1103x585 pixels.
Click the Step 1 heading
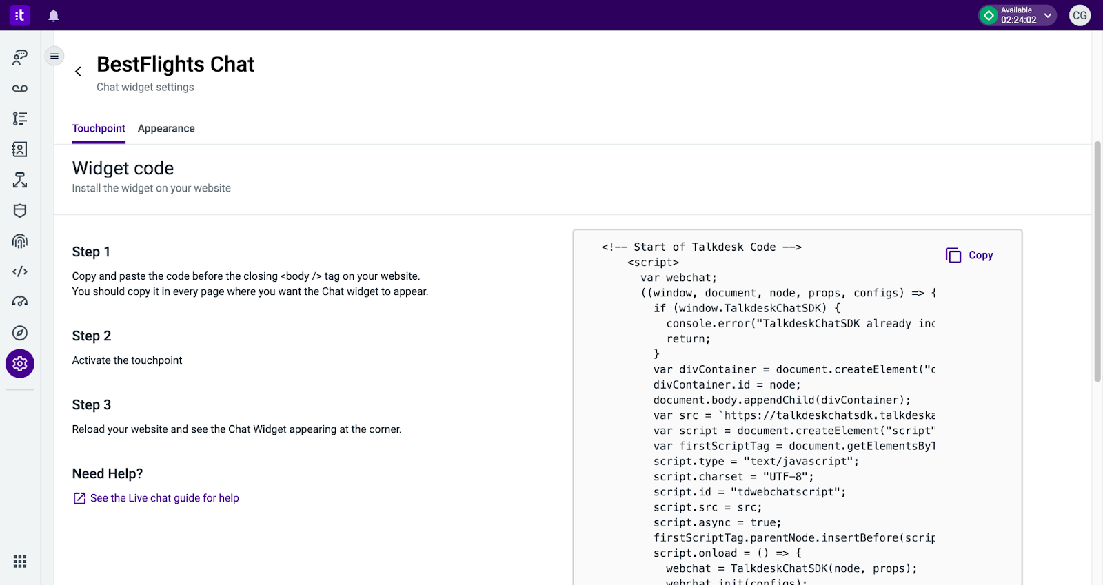click(91, 252)
